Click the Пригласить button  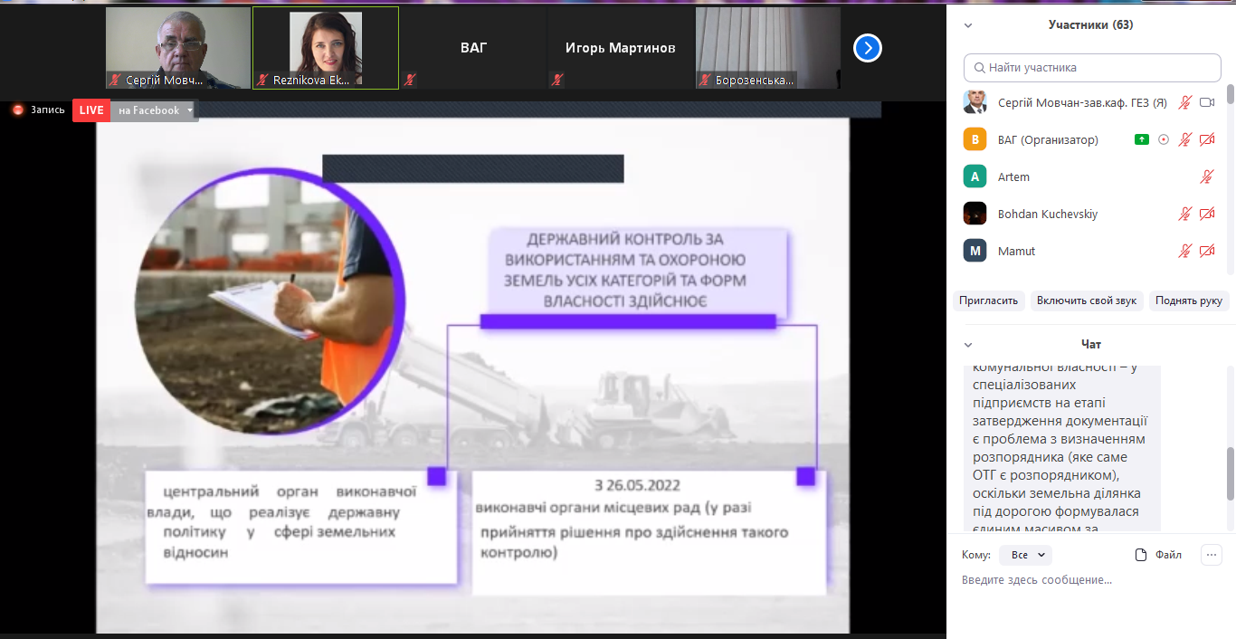(x=989, y=300)
